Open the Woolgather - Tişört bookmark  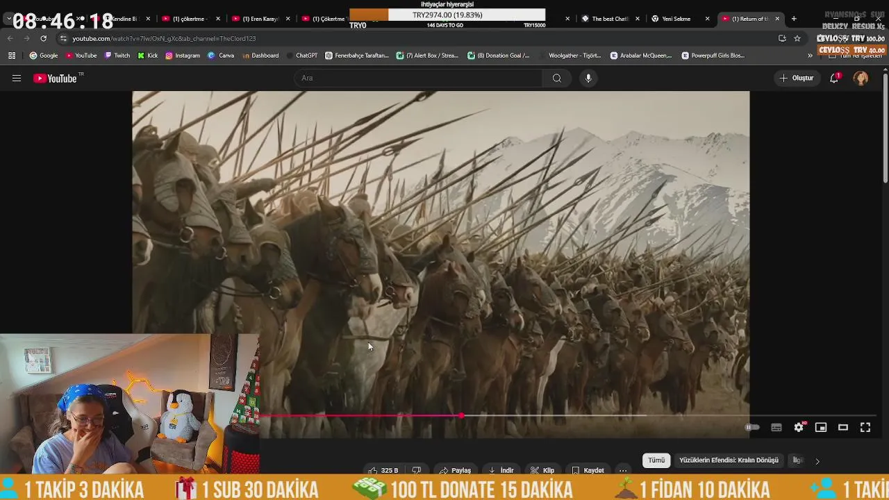tap(569, 56)
